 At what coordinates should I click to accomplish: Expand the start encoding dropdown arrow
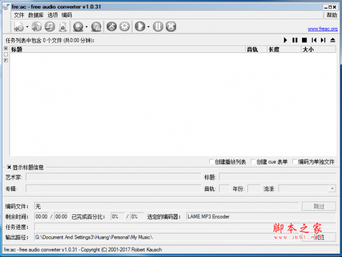click(x=149, y=27)
